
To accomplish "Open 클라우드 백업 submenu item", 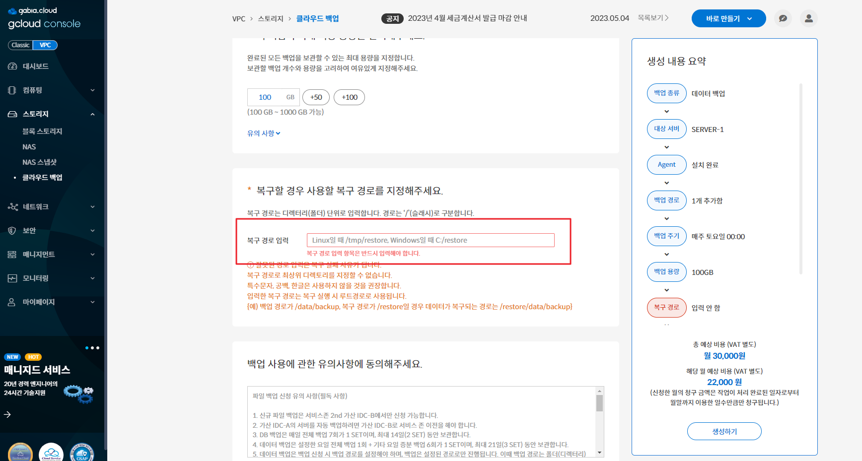I will tap(42, 178).
